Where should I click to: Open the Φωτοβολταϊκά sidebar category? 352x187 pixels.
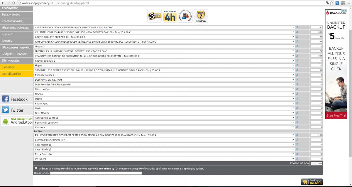tap(16, 74)
